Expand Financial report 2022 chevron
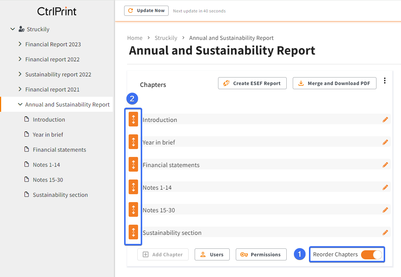The image size is (401, 277). 20,59
